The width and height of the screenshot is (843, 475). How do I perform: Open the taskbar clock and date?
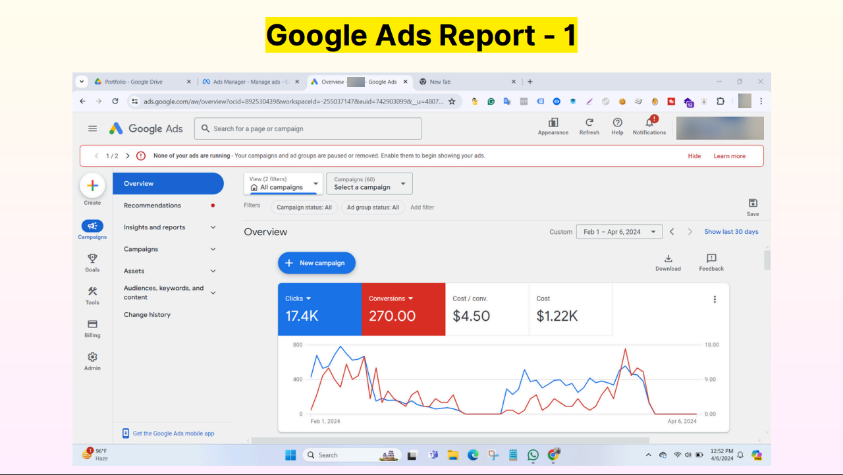[722, 455]
